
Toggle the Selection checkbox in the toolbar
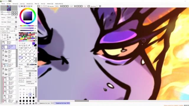pos(48,6)
